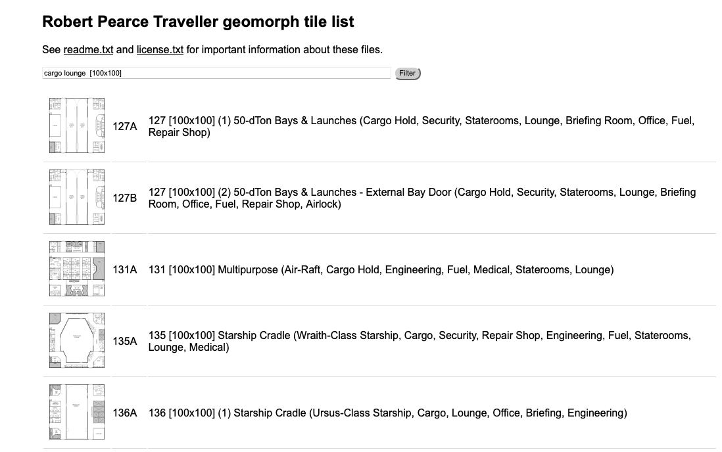This screenshot has height=452, width=722.
Task: Open the 135A Starship Cradle thumbnail
Action: (x=77, y=340)
